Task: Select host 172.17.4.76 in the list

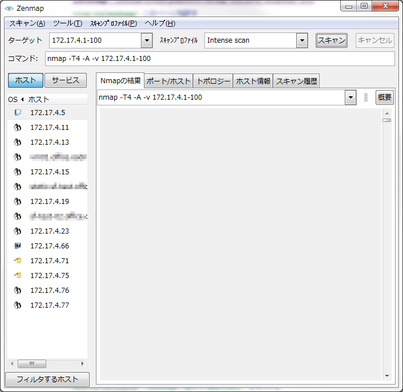Action: click(x=47, y=291)
